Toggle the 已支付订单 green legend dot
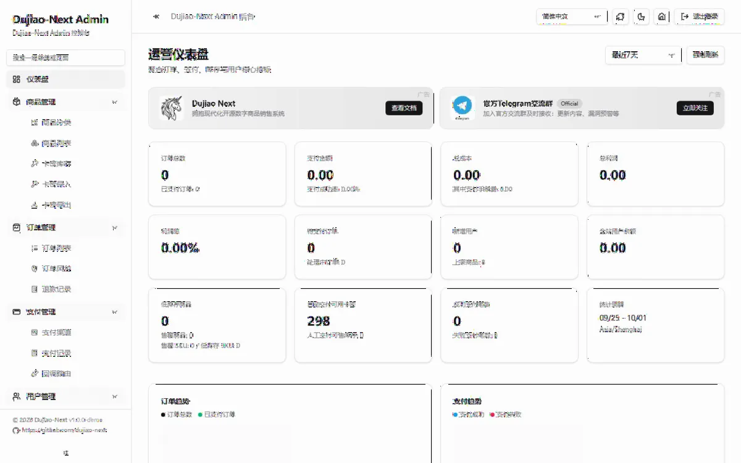741x463 pixels. 200,414
